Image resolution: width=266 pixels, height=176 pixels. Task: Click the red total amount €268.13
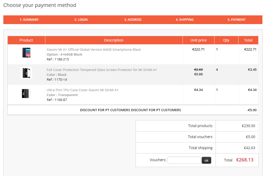pos(245,160)
